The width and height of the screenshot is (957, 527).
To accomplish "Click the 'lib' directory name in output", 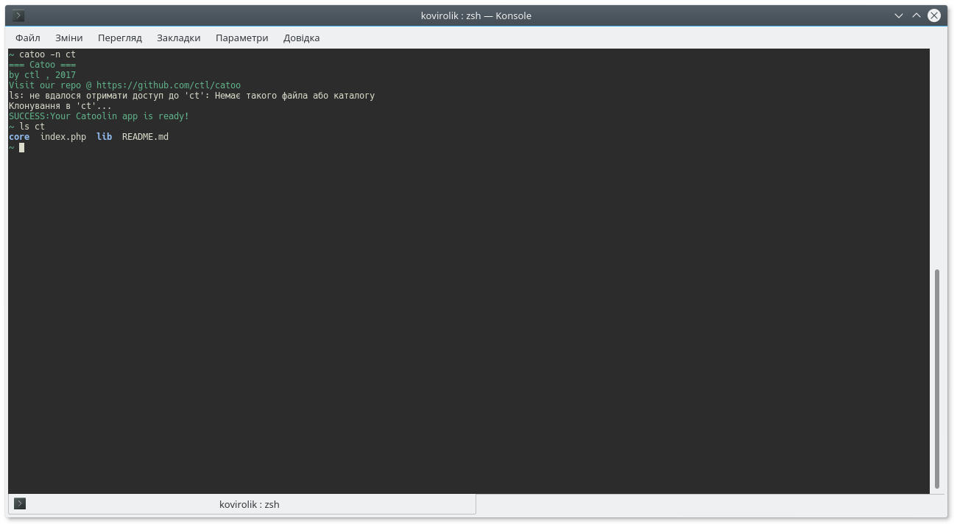I will point(105,137).
